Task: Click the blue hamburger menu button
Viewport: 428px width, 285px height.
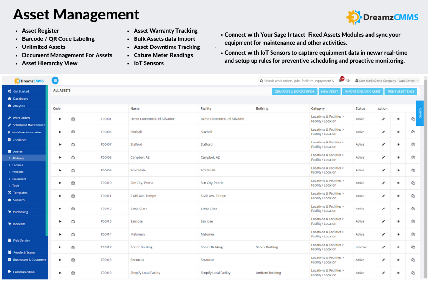Action: click(55, 81)
